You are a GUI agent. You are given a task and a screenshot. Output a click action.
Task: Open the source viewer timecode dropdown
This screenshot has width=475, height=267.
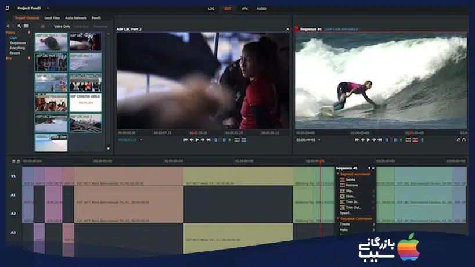(x=140, y=140)
